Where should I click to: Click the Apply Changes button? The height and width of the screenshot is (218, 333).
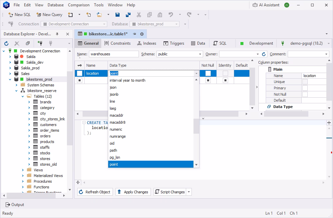point(133,192)
